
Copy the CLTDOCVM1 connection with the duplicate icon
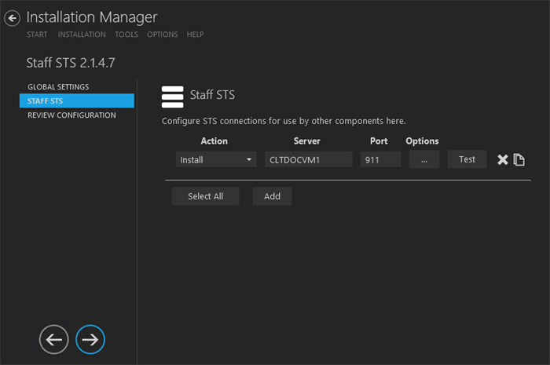tap(519, 159)
